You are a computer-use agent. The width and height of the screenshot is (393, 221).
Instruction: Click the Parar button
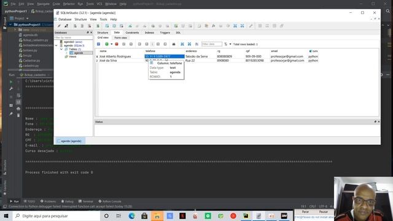point(305,212)
